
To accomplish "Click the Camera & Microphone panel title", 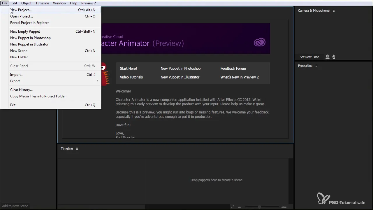I will [314, 10].
